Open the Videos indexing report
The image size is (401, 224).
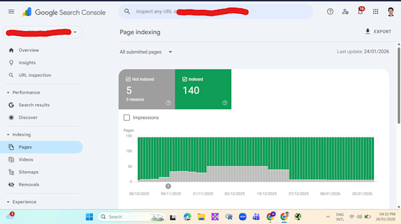click(x=41, y=159)
